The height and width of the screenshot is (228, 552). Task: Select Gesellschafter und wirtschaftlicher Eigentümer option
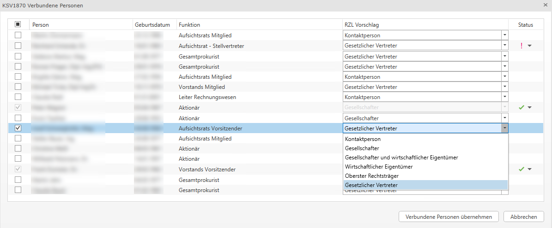tap(401, 158)
